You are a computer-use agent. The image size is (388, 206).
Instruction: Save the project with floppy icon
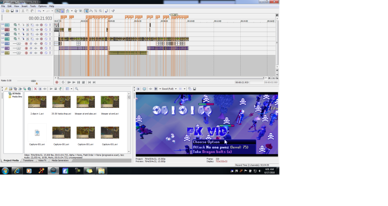point(12,11)
